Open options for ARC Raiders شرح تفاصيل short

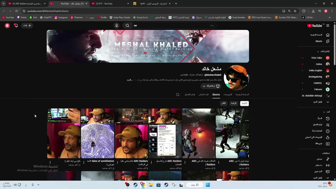tap(151, 162)
